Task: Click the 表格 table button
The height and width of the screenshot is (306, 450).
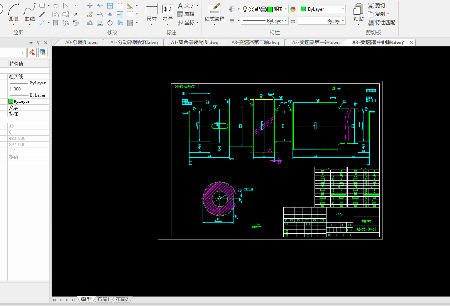Action: pyautogui.click(x=186, y=14)
